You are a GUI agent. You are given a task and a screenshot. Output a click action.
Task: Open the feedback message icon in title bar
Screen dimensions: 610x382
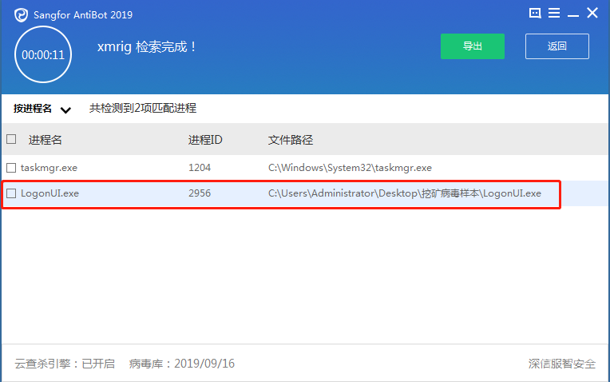(535, 14)
